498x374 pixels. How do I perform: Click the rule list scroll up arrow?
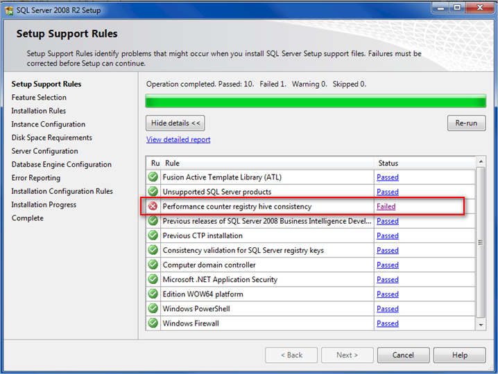[481, 162]
